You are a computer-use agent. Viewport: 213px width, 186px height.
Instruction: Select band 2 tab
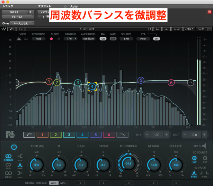point(56,134)
